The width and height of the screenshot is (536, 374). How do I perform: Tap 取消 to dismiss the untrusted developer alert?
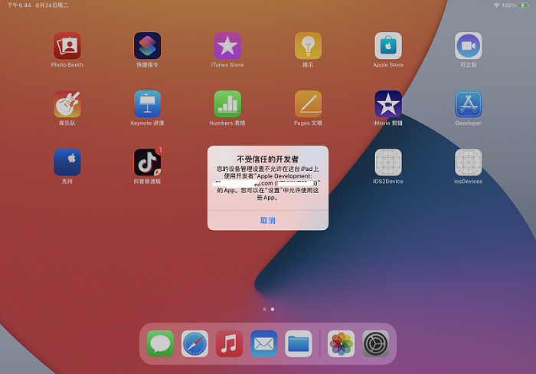point(268,221)
